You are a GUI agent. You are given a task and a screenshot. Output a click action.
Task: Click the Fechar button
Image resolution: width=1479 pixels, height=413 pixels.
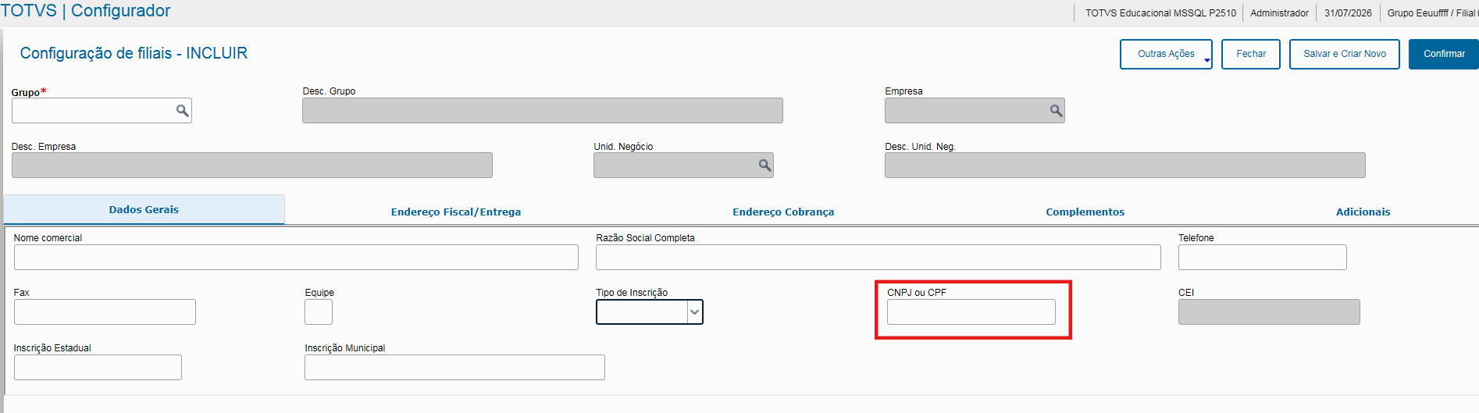[x=1251, y=54]
